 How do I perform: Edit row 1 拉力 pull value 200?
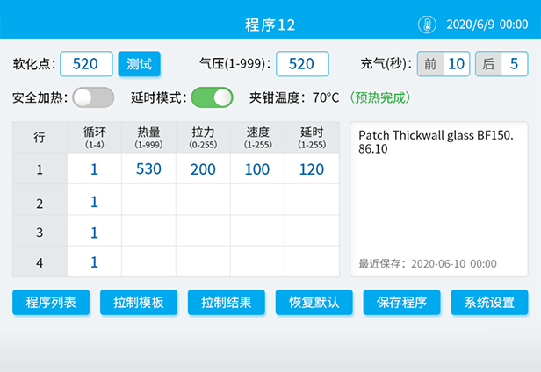[203, 169]
